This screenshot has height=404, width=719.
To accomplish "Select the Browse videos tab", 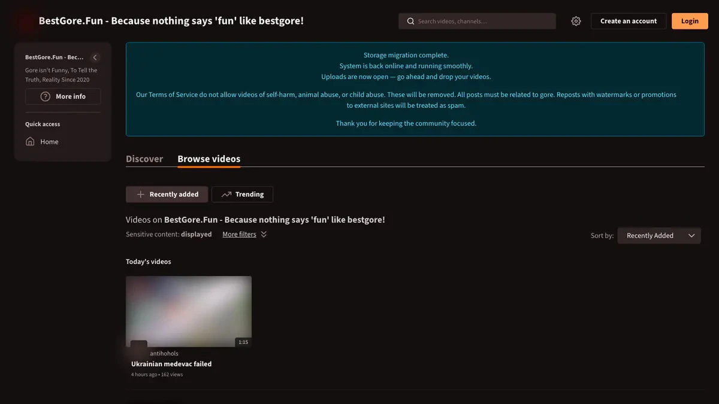I will point(209,159).
